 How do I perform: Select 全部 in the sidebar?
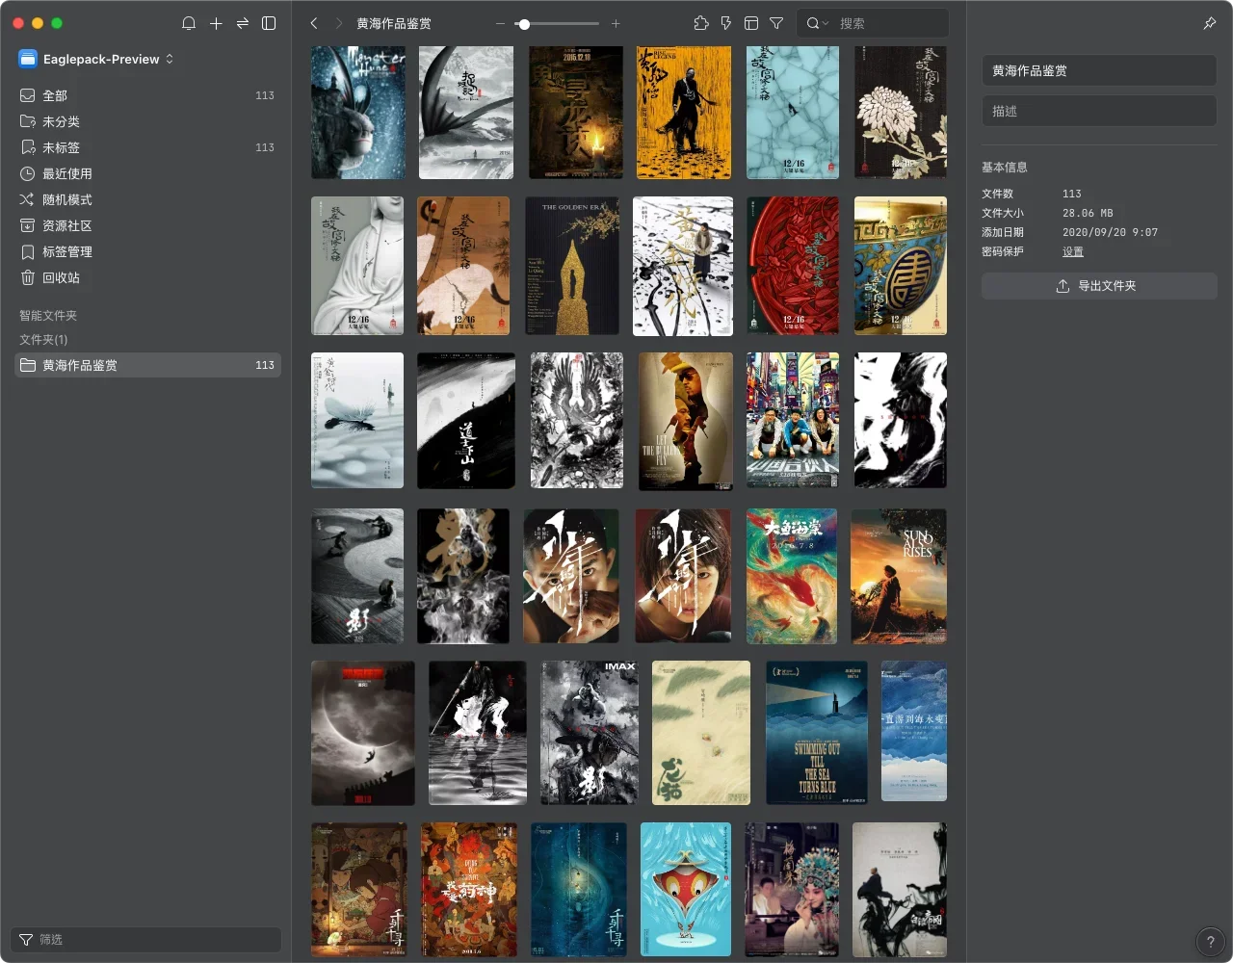[x=148, y=95]
